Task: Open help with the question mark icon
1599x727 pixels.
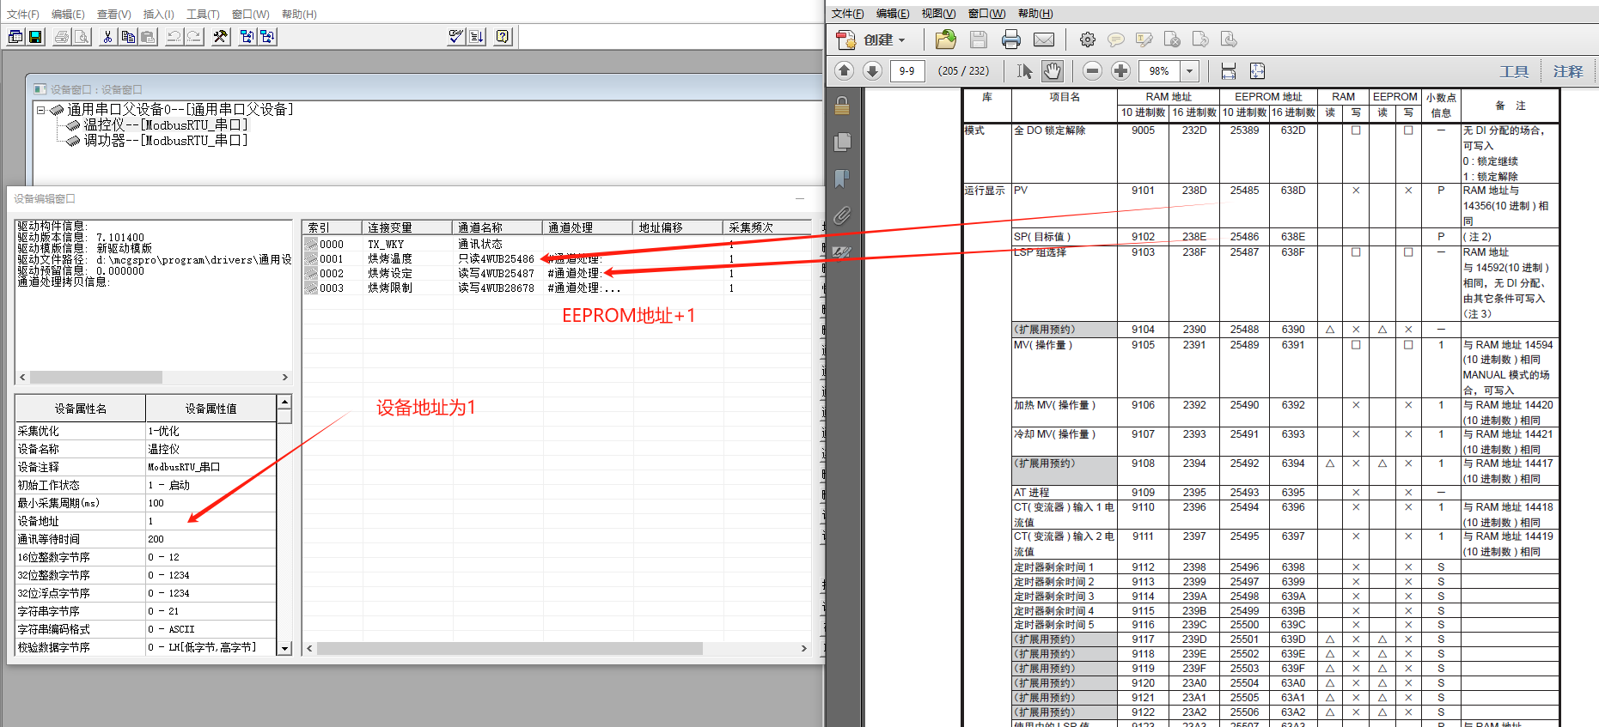Action: pos(503,37)
